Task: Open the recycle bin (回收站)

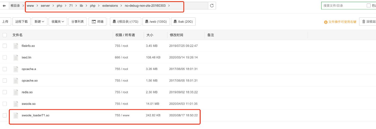Action: tap(368, 22)
